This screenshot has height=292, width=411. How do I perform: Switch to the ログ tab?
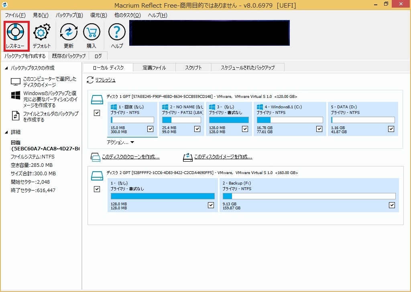tap(98, 56)
